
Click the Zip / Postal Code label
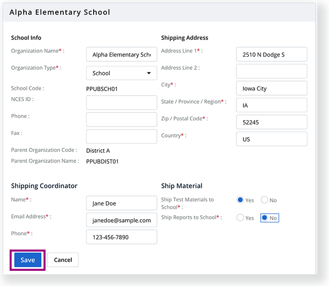[184, 118]
